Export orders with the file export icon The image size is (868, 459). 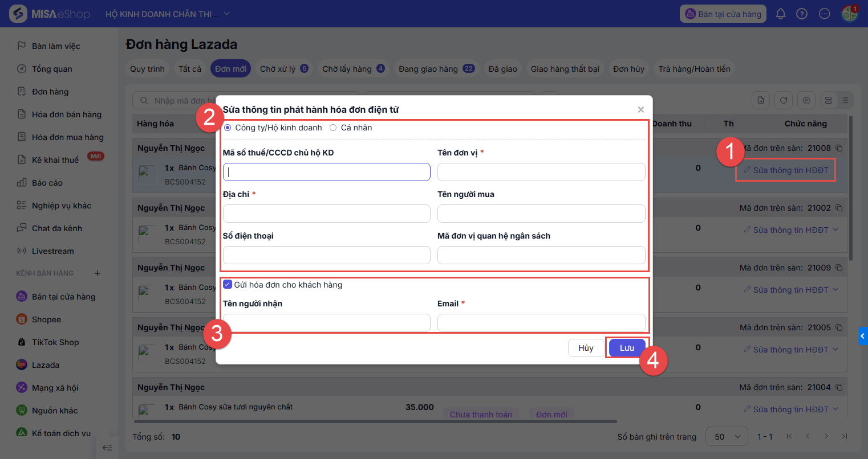pos(761,100)
